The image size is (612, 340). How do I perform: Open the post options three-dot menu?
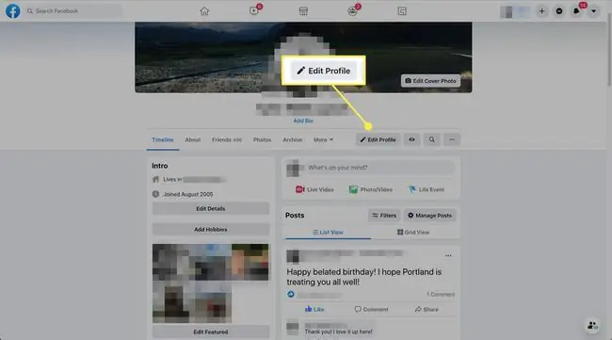click(x=448, y=255)
